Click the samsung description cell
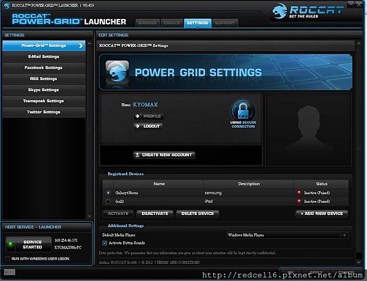The width and height of the screenshot is (367, 281). [213, 193]
